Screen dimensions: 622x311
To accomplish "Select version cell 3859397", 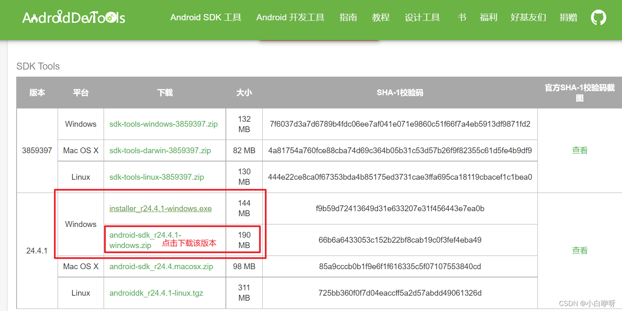I will point(37,151).
